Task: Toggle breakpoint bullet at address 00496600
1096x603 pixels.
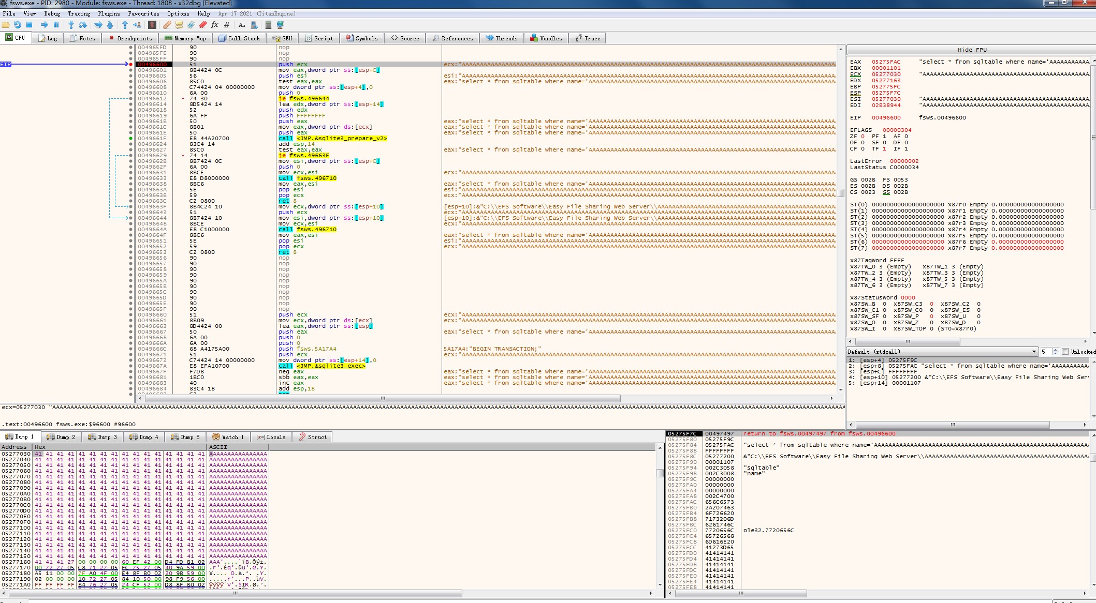Action: tap(130, 64)
